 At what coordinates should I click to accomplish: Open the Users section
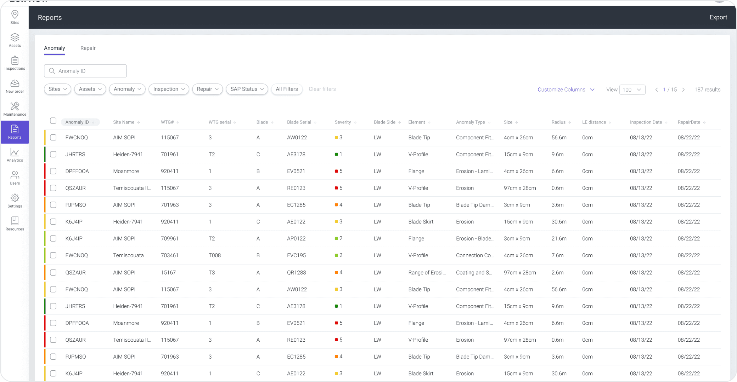(15, 178)
